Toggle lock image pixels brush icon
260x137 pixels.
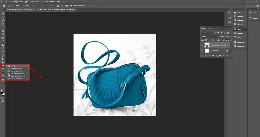click(209, 40)
